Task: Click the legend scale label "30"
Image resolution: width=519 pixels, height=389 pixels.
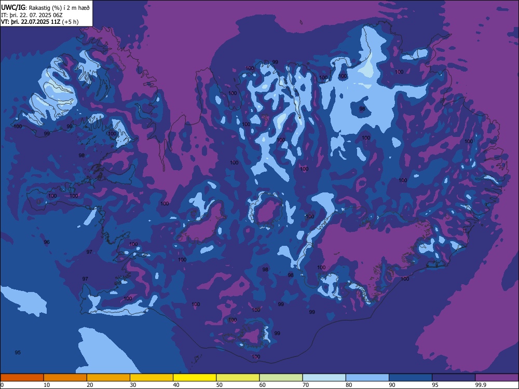Action: click(133, 385)
